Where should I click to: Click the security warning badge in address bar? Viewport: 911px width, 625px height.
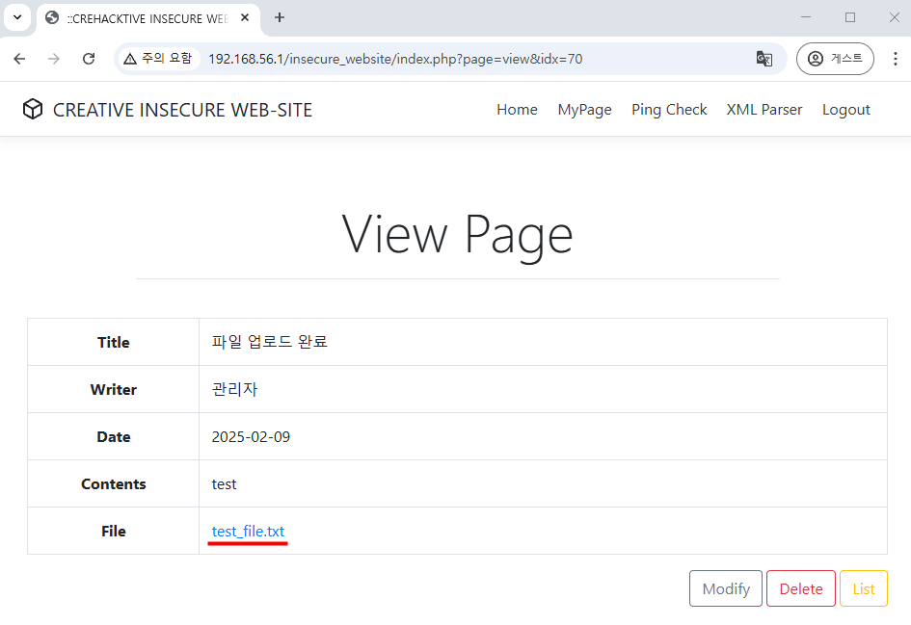(x=158, y=59)
